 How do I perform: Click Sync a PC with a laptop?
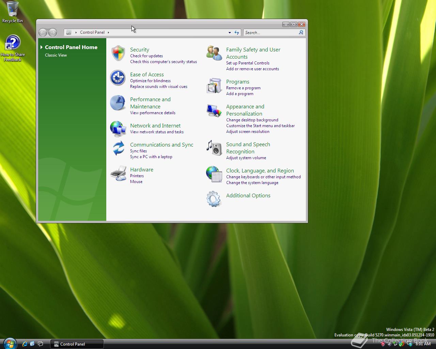click(151, 157)
